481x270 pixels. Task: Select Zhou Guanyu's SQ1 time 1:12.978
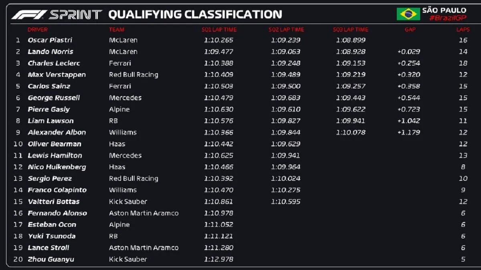pos(218,259)
